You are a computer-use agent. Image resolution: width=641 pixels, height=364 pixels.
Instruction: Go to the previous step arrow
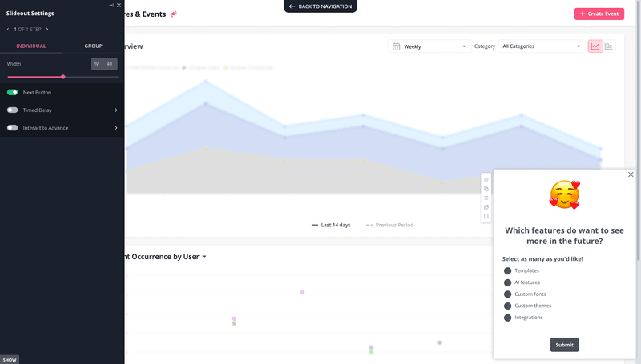tap(8, 29)
